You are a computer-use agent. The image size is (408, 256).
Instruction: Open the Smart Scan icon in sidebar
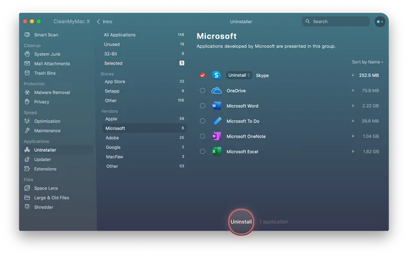coord(27,35)
